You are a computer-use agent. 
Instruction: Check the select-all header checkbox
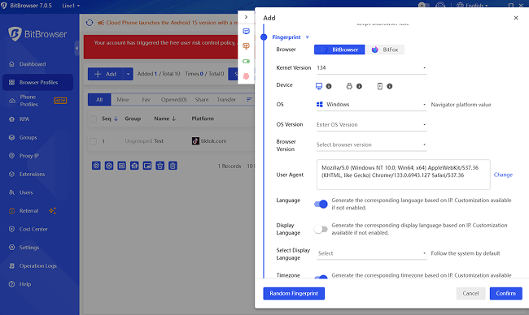(x=94, y=119)
